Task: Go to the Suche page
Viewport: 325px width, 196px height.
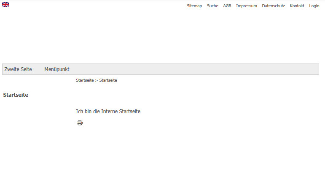Action: (212, 6)
